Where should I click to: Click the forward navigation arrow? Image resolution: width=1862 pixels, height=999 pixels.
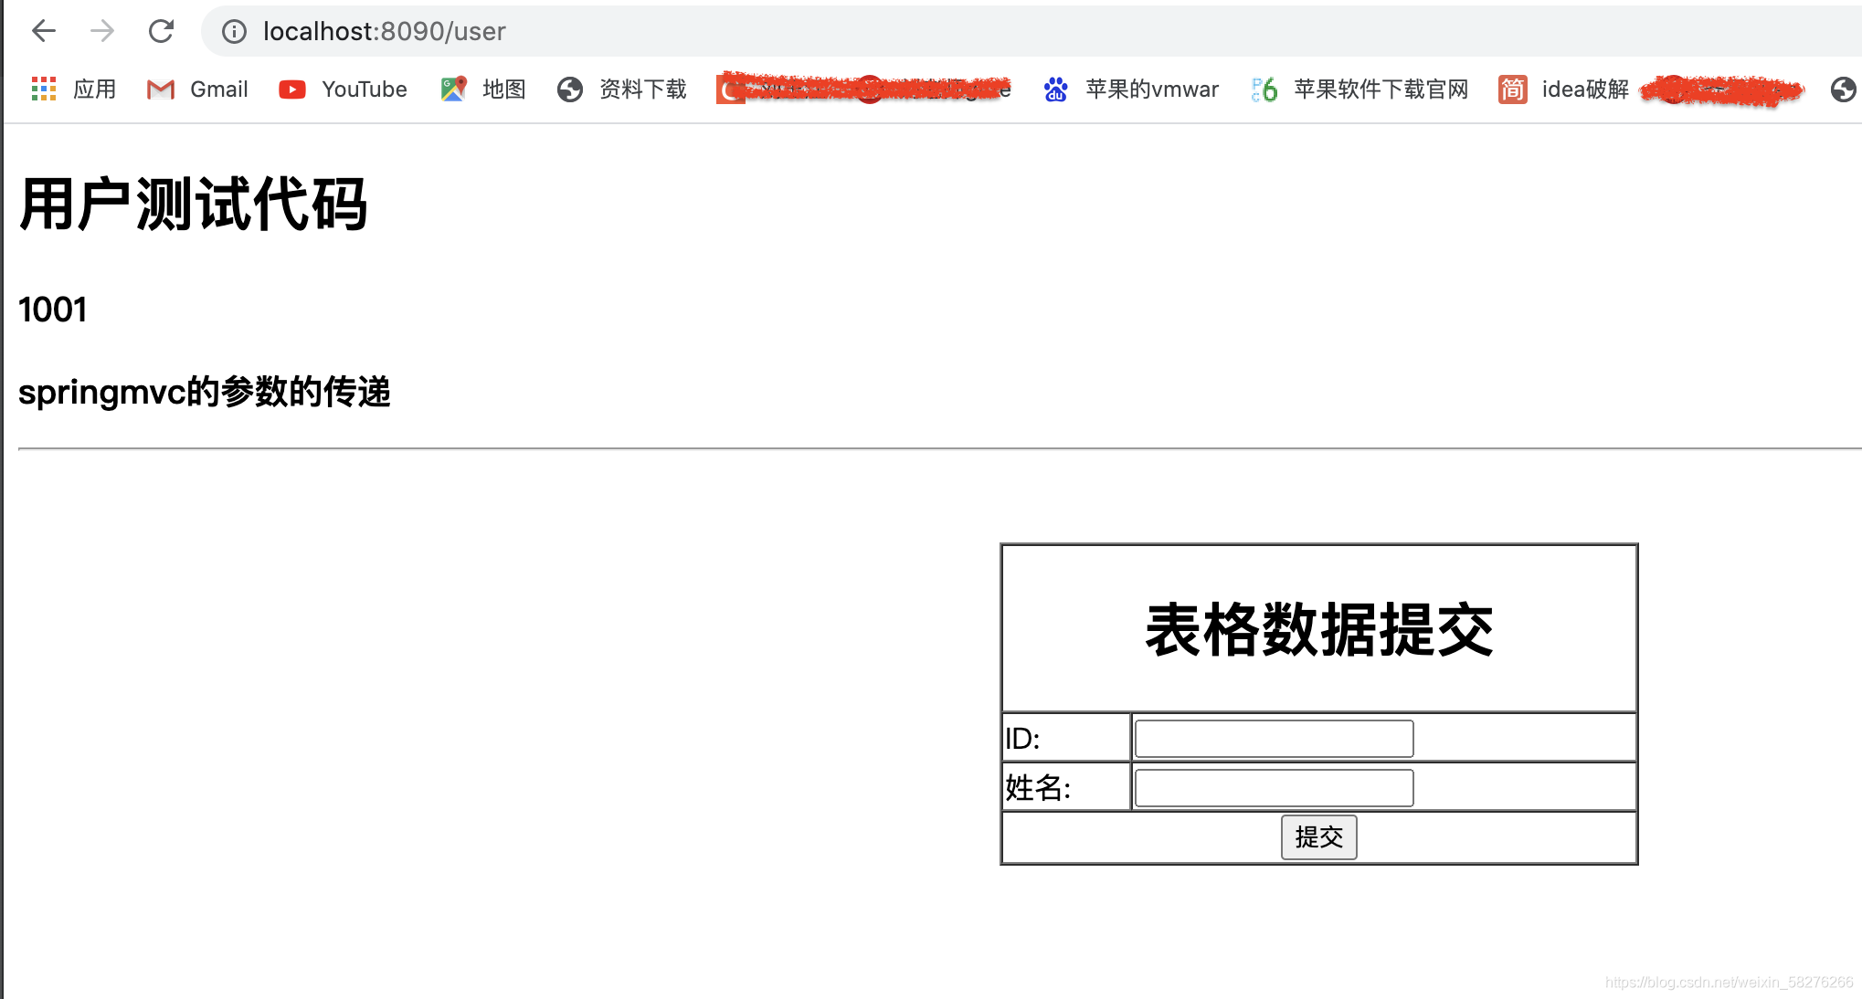[102, 31]
